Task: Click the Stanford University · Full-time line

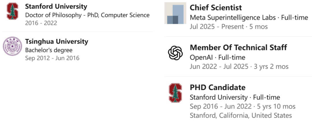Action: coord(235,97)
